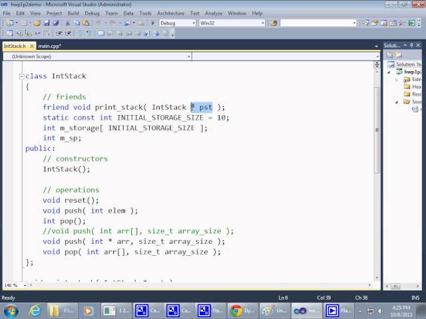Open the Build menu
426x319 pixels.
73,13
